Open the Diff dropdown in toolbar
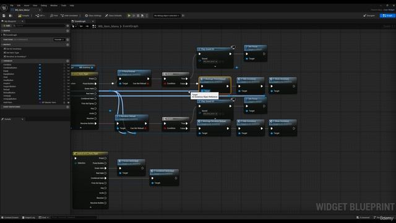Screen dimensions: 396x223 pos(40,15)
